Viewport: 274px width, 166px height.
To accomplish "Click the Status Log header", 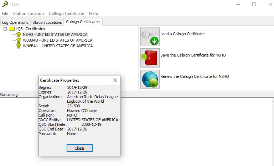I will coord(9,95).
